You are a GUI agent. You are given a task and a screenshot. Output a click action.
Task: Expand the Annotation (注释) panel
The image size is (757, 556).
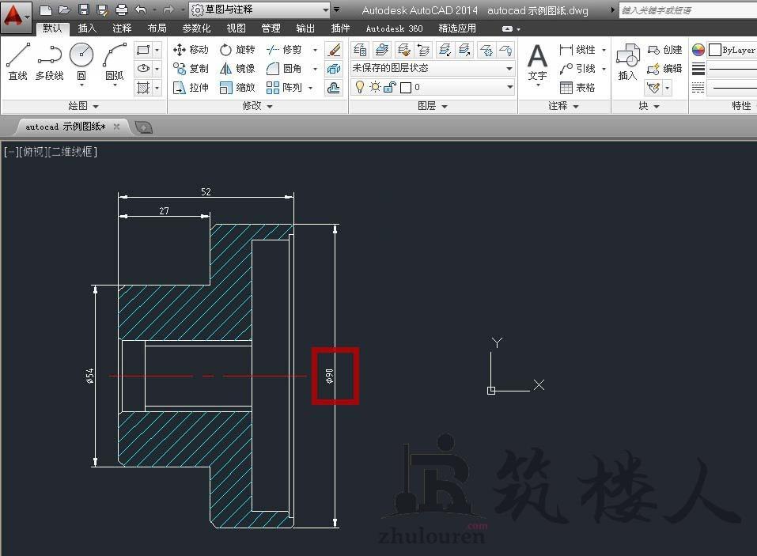tap(563, 106)
